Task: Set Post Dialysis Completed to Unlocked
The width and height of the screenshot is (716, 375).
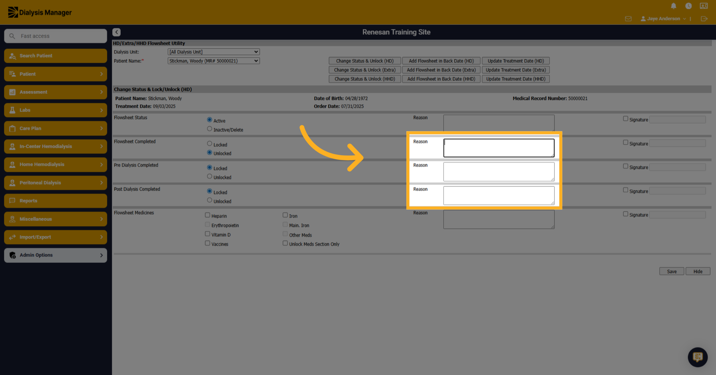Action: (209, 200)
